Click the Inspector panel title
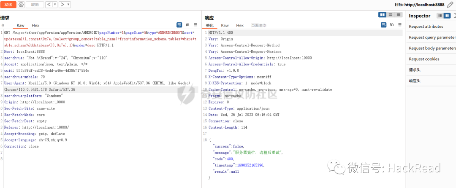Image resolution: width=456 pixels, height=188 pixels. (419, 16)
